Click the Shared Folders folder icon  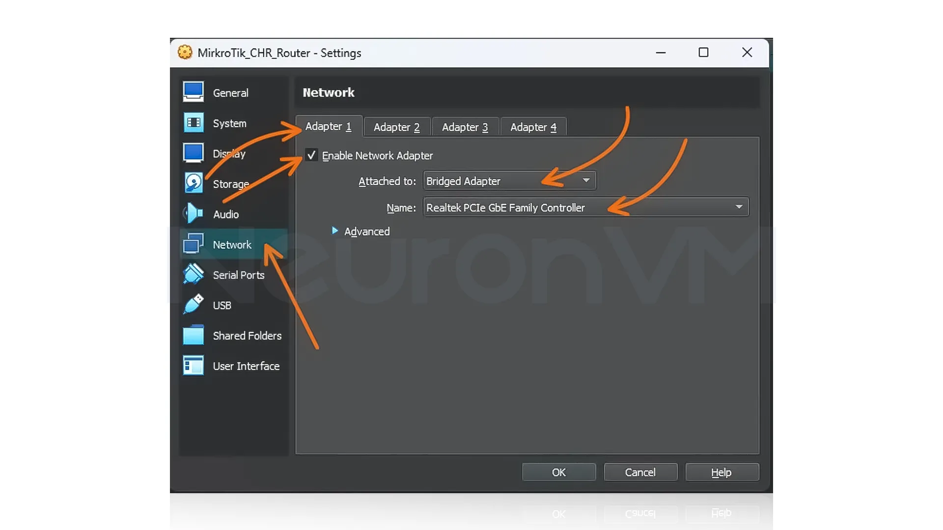tap(193, 335)
